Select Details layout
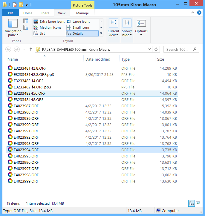The image size is (205, 216). tap(82, 33)
